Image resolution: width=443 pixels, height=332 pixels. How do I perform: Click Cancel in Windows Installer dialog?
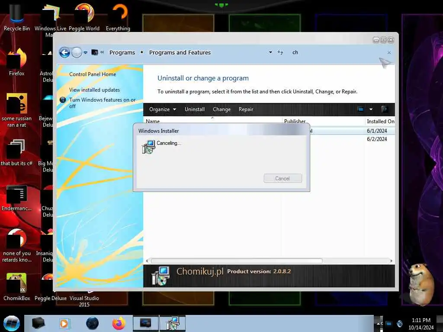click(x=283, y=179)
